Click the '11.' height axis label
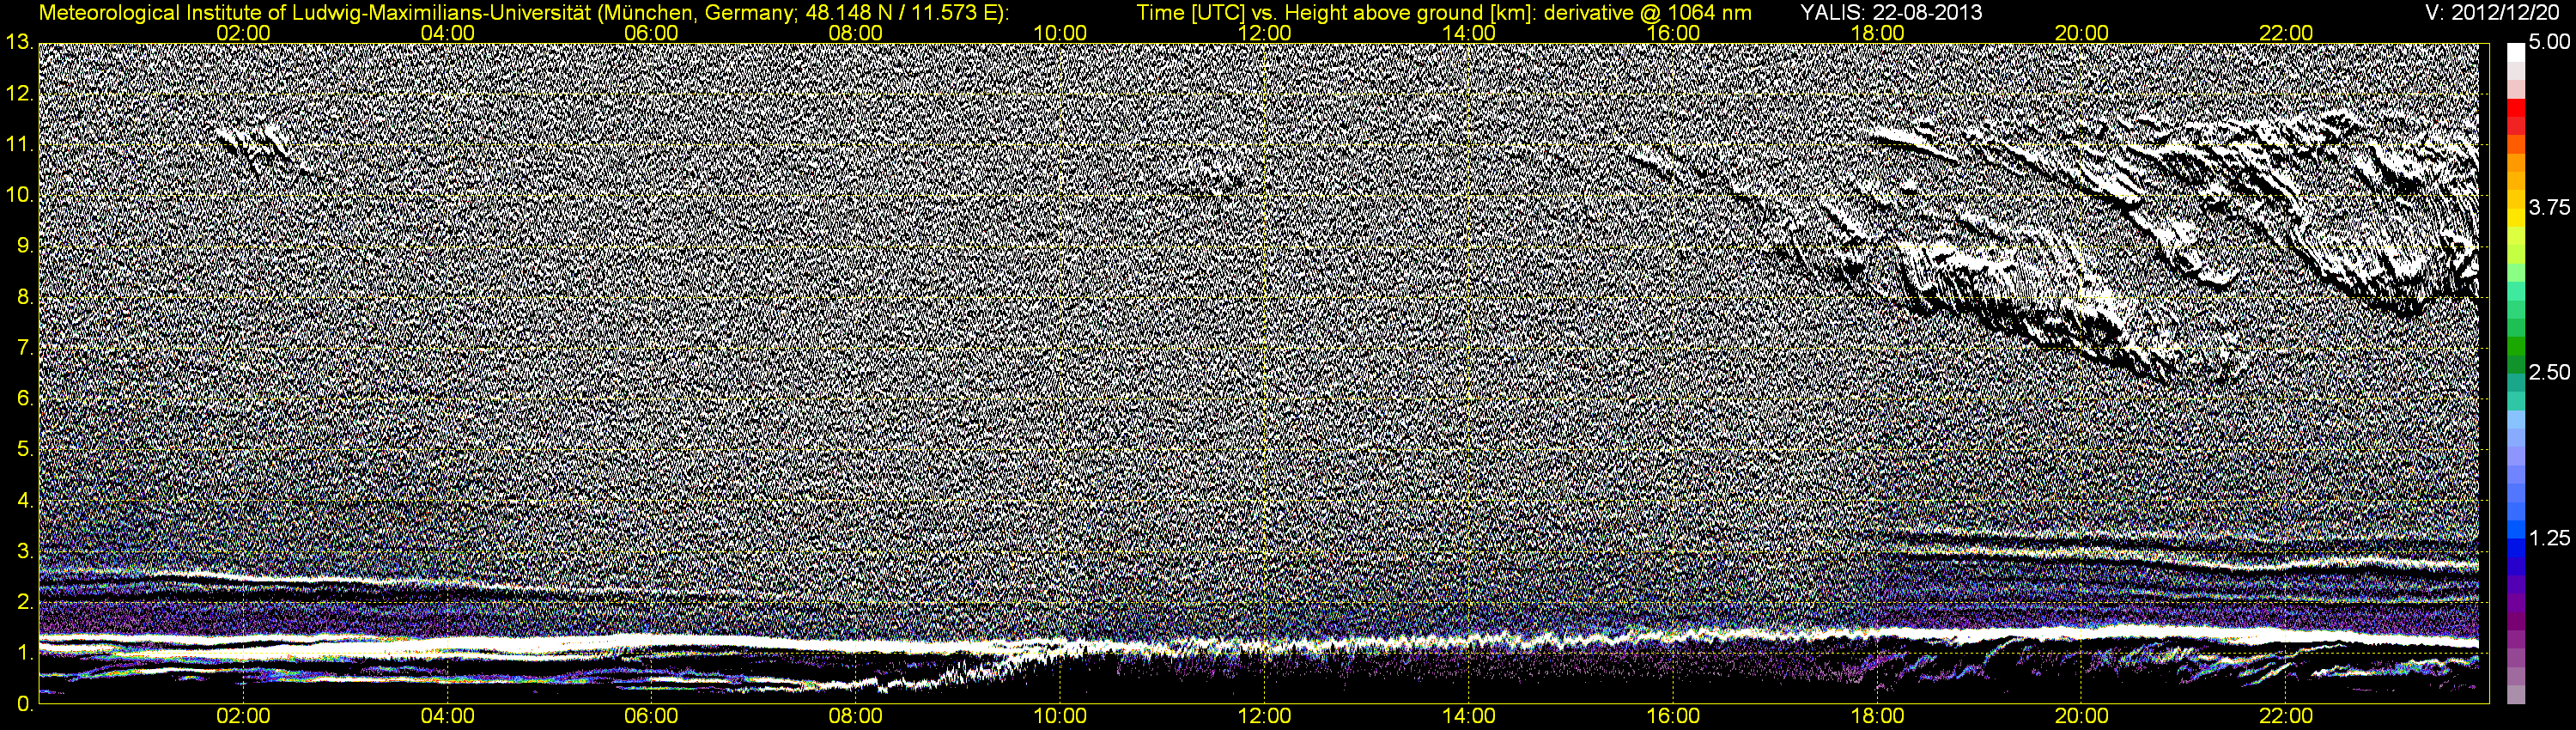Image resolution: width=2576 pixels, height=730 pixels. [x=19, y=145]
